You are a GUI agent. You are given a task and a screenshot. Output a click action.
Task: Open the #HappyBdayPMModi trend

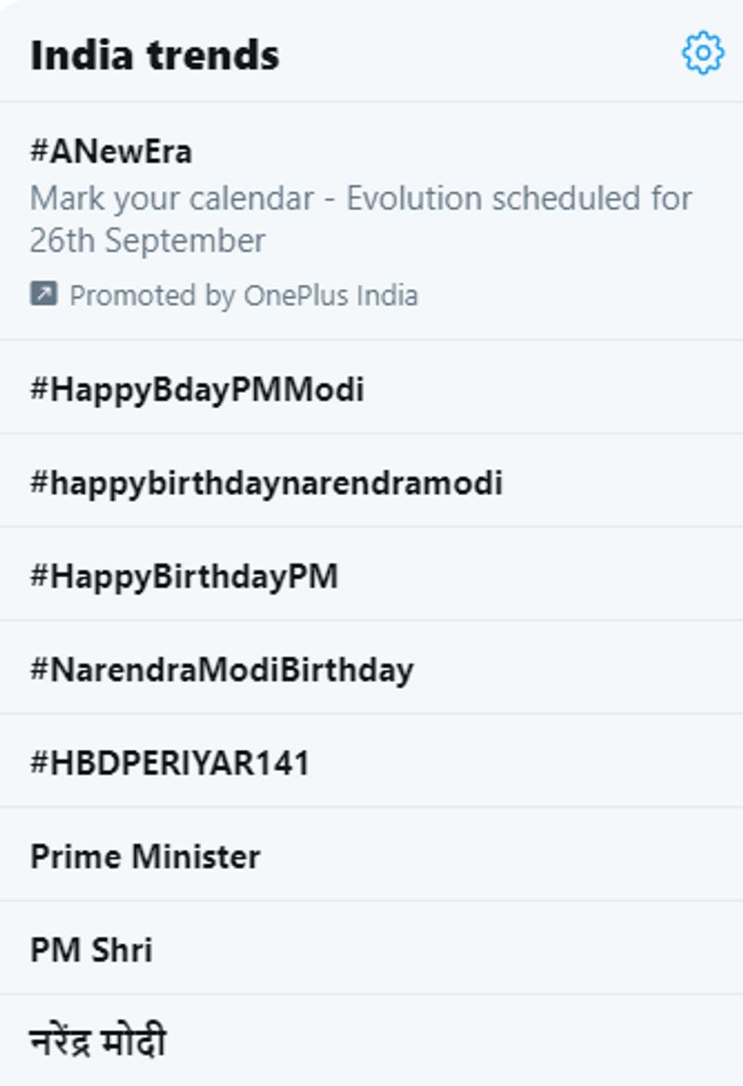(197, 388)
